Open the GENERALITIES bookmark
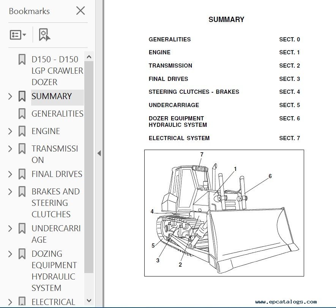 tap(57, 114)
